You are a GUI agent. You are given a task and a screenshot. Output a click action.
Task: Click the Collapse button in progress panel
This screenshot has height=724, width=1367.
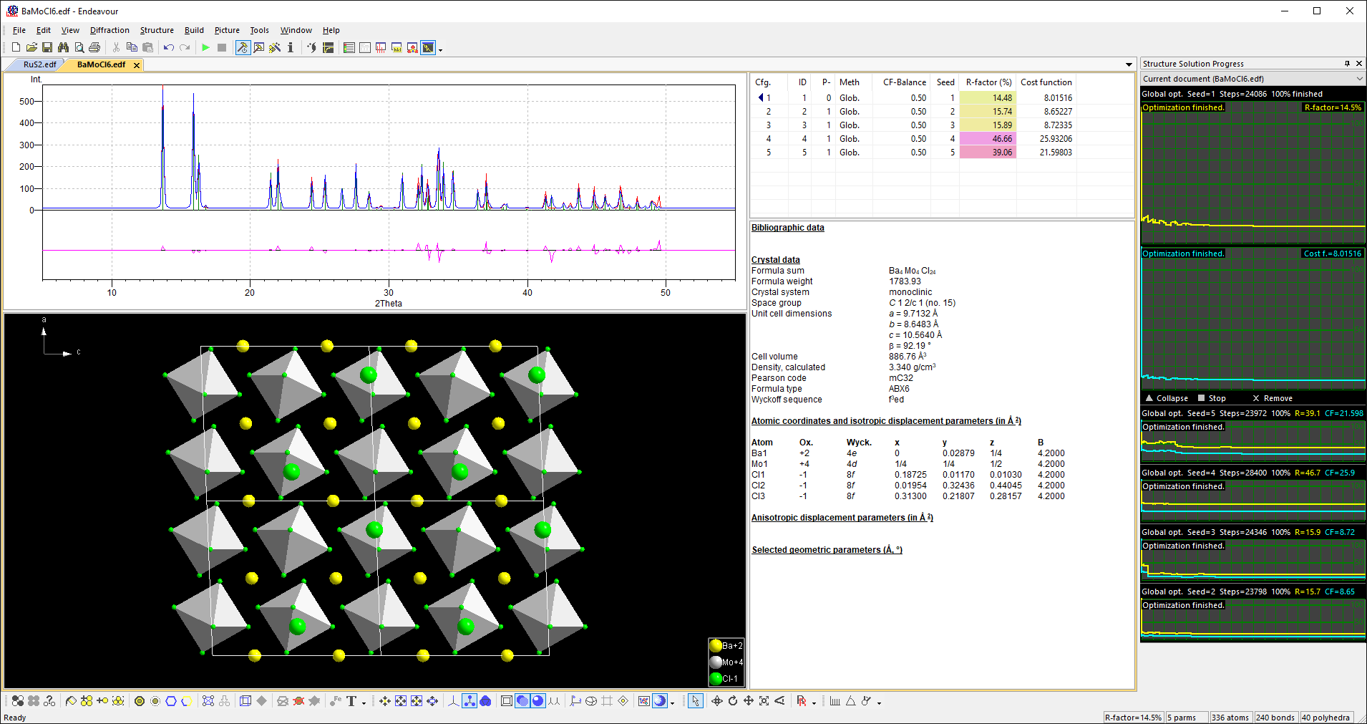[x=1167, y=398]
